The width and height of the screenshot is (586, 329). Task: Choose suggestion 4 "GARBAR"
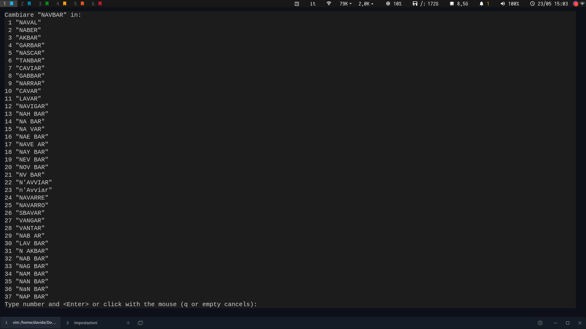[x=26, y=45]
